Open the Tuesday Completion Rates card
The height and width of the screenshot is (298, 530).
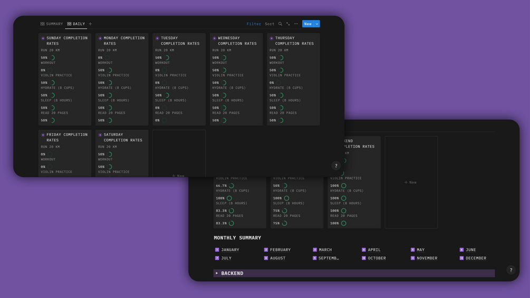[179, 80]
